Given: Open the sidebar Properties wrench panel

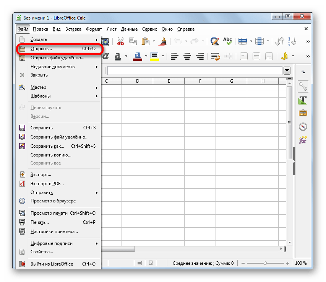Looking at the screenshot, I should [x=303, y=86].
